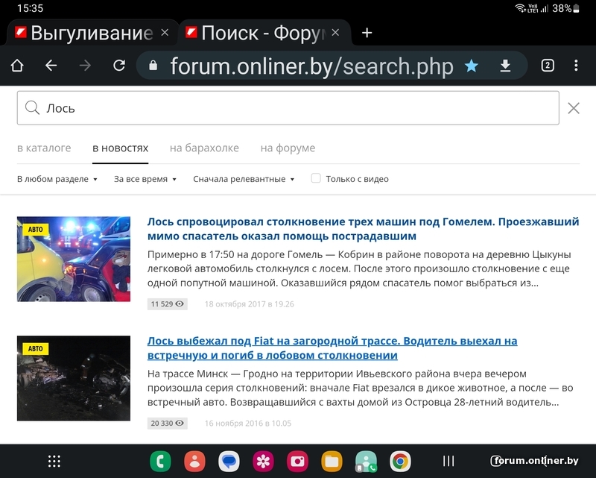Open a new tab with plus

click(367, 33)
